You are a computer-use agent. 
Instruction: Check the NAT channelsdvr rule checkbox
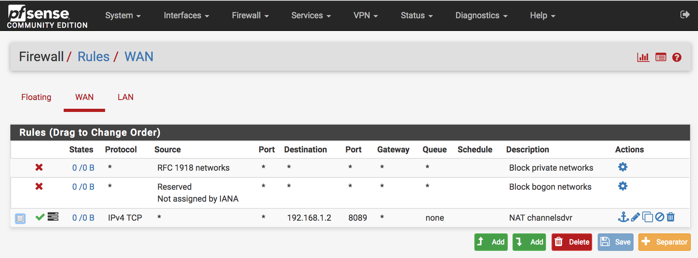20,218
